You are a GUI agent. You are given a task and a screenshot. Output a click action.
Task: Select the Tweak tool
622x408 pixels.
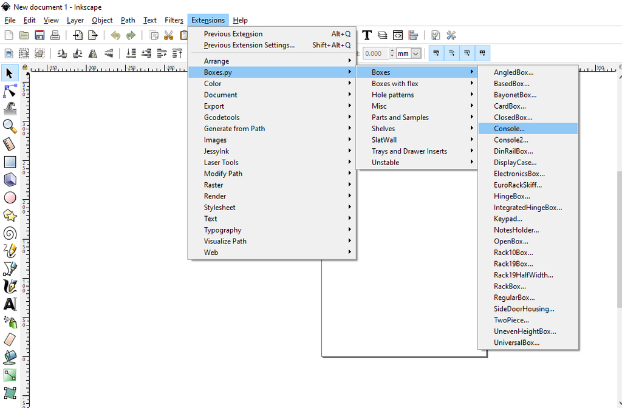pyautogui.click(x=10, y=109)
